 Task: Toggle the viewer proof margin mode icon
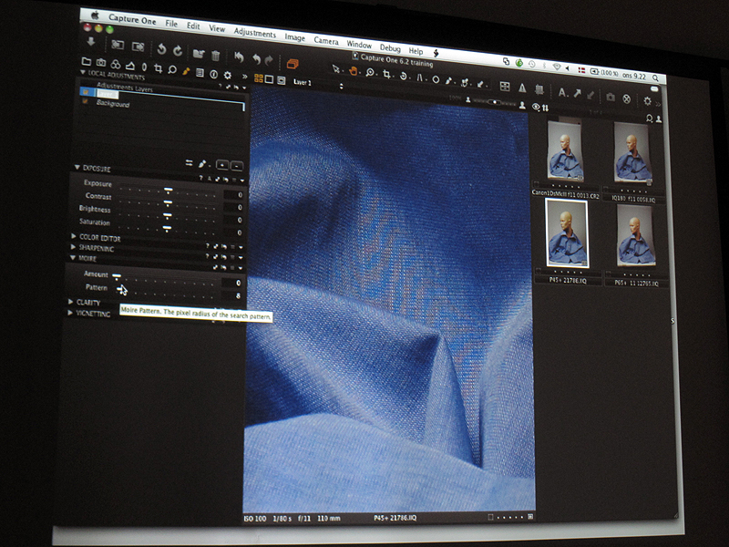click(282, 80)
